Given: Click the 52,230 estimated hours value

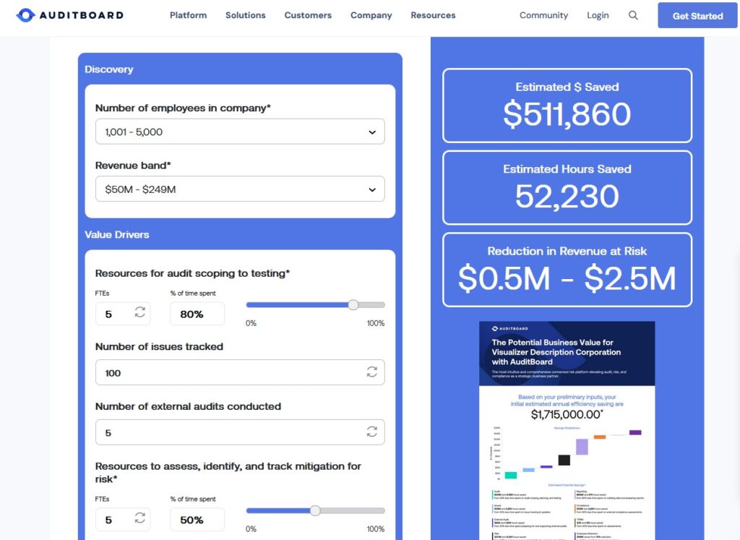Looking at the screenshot, I should 567,197.
